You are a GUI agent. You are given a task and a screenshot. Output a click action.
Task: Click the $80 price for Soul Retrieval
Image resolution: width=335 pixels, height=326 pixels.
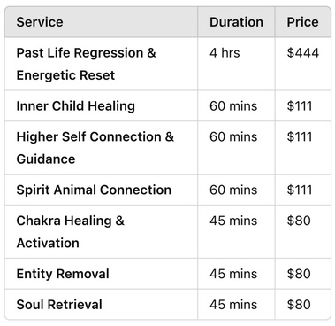299,305
